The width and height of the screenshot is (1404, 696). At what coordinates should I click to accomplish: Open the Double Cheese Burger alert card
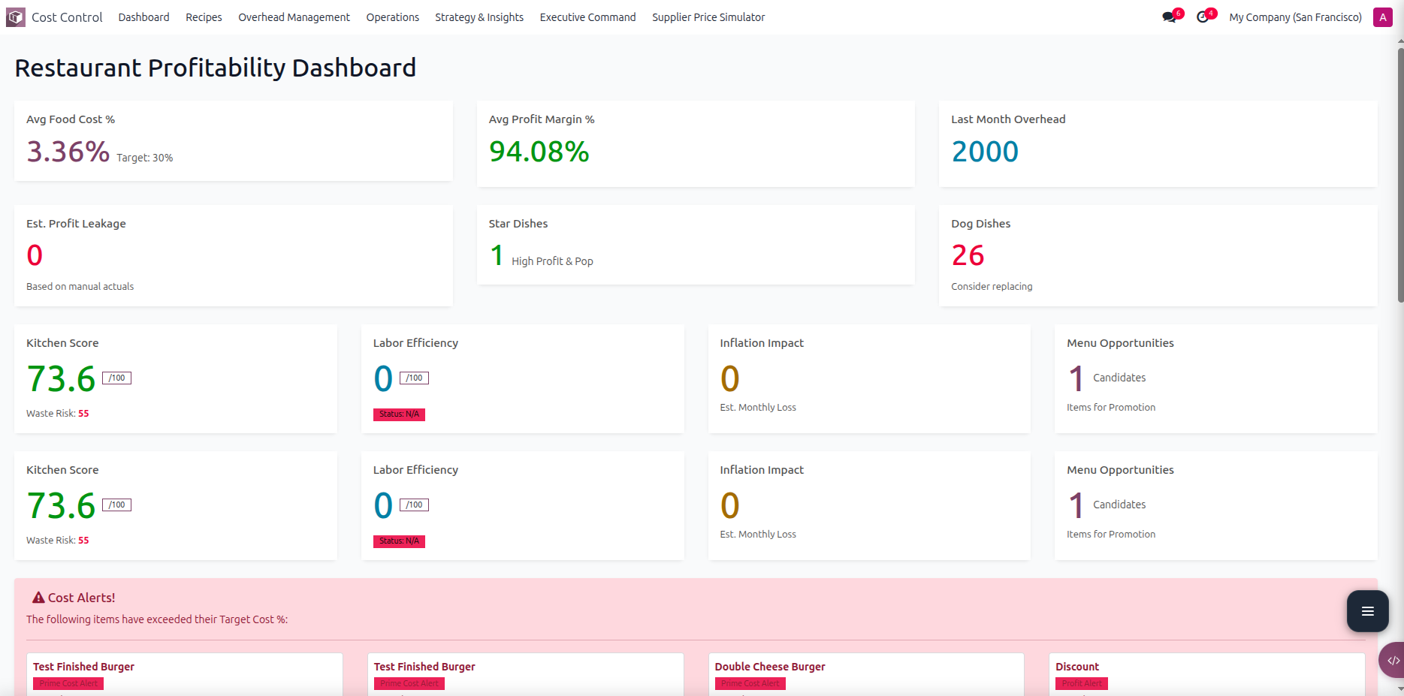(769, 666)
